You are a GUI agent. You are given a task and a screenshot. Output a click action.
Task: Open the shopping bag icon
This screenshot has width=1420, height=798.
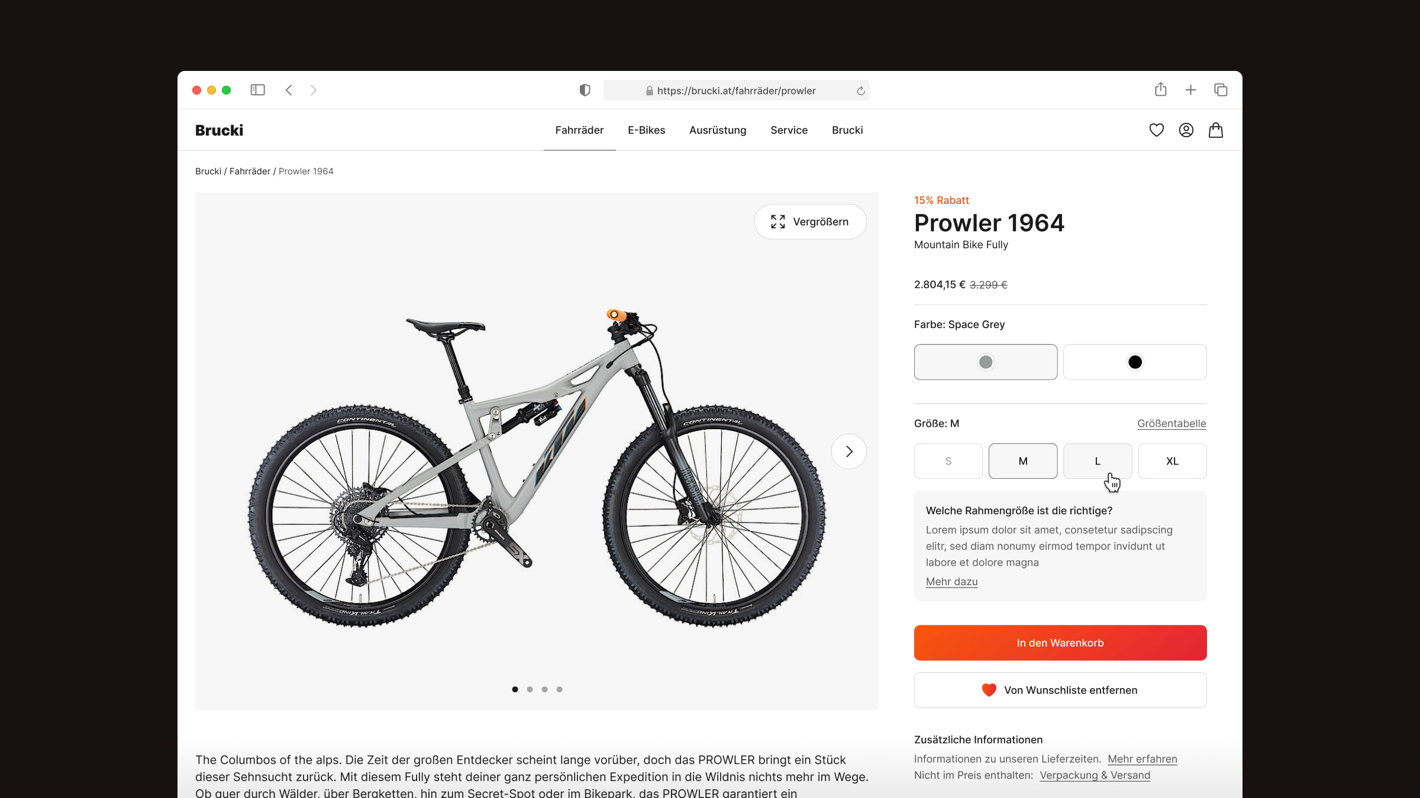[1215, 129]
